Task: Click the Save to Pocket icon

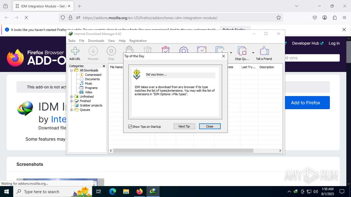Action: tap(315, 18)
